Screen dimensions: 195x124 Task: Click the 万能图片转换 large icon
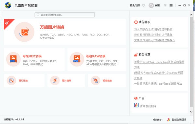pos(24,32)
